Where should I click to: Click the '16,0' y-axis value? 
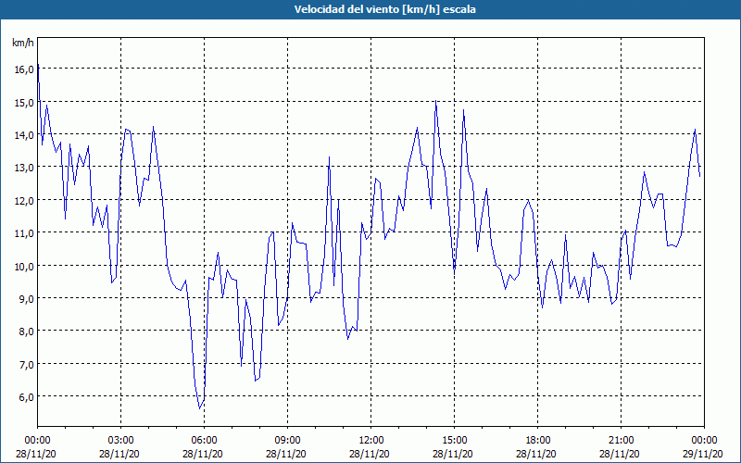[24, 69]
